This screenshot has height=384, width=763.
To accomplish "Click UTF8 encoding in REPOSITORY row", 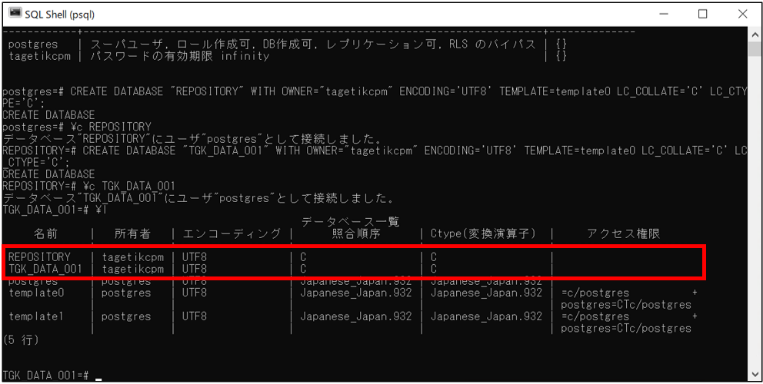I will (x=195, y=257).
